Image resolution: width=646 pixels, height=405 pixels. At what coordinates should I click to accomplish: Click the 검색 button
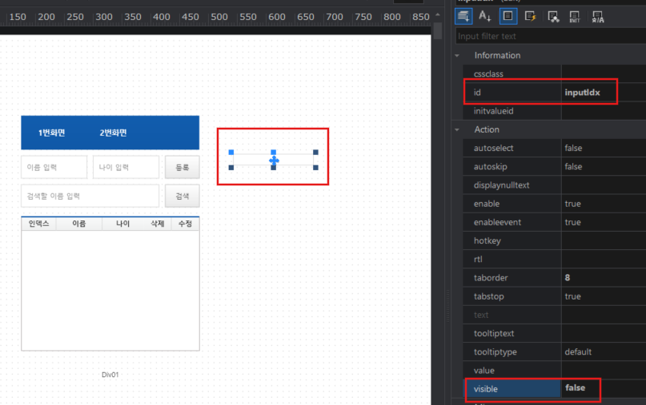[x=182, y=196]
